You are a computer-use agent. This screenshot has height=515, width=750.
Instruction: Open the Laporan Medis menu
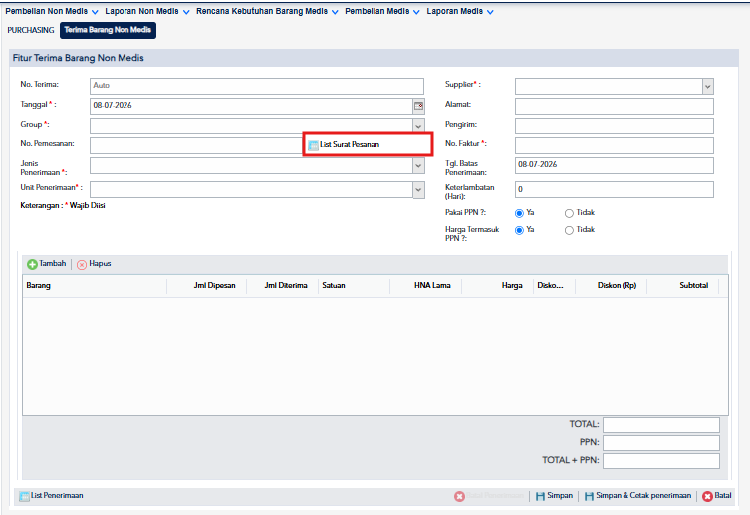[x=460, y=11]
